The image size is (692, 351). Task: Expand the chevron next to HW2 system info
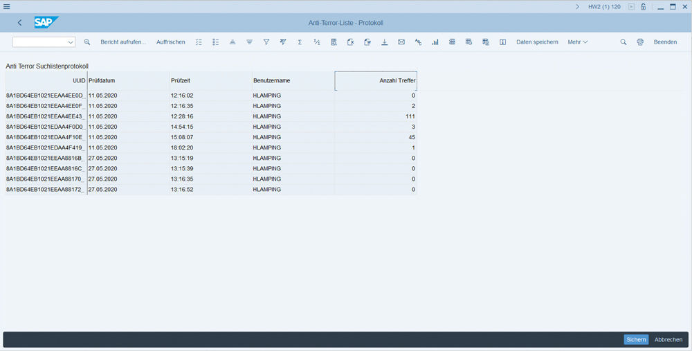[577, 6]
